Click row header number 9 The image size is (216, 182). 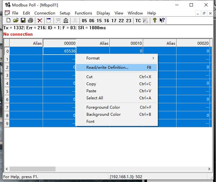click(x=7, y=123)
